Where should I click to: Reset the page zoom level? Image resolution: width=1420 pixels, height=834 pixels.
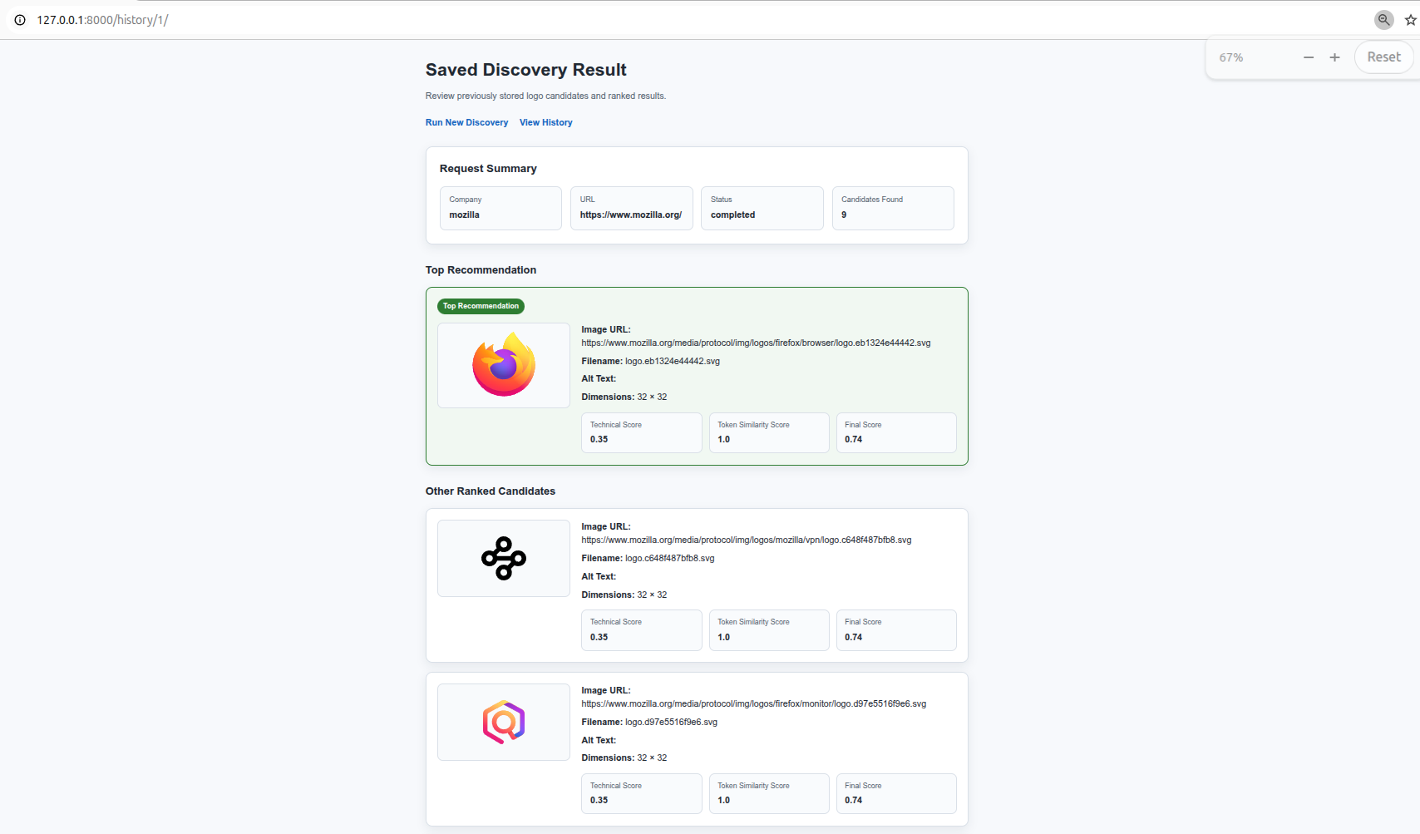coord(1383,57)
